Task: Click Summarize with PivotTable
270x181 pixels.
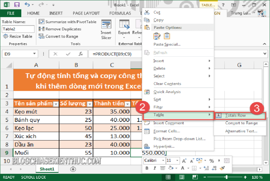Action: click(67, 22)
